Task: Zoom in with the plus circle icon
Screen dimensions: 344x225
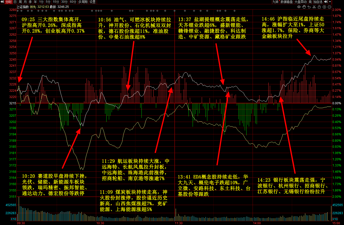Action: [324, 7]
